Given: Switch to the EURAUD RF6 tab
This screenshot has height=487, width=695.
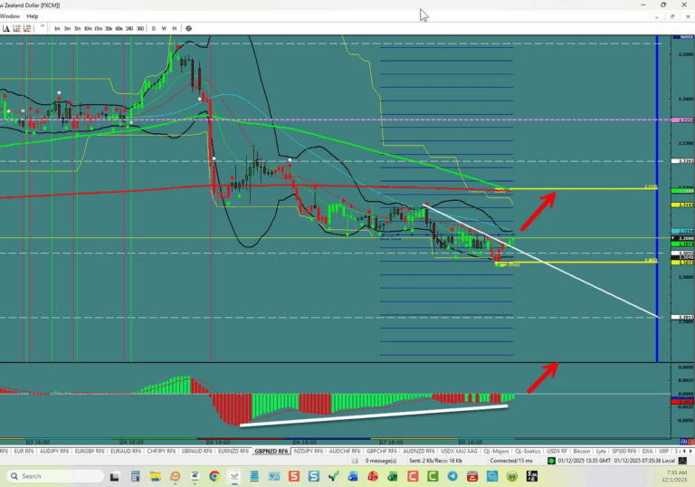Looking at the screenshot, I should (x=126, y=451).
